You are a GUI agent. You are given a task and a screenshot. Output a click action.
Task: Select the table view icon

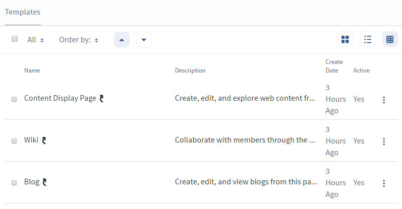click(390, 39)
